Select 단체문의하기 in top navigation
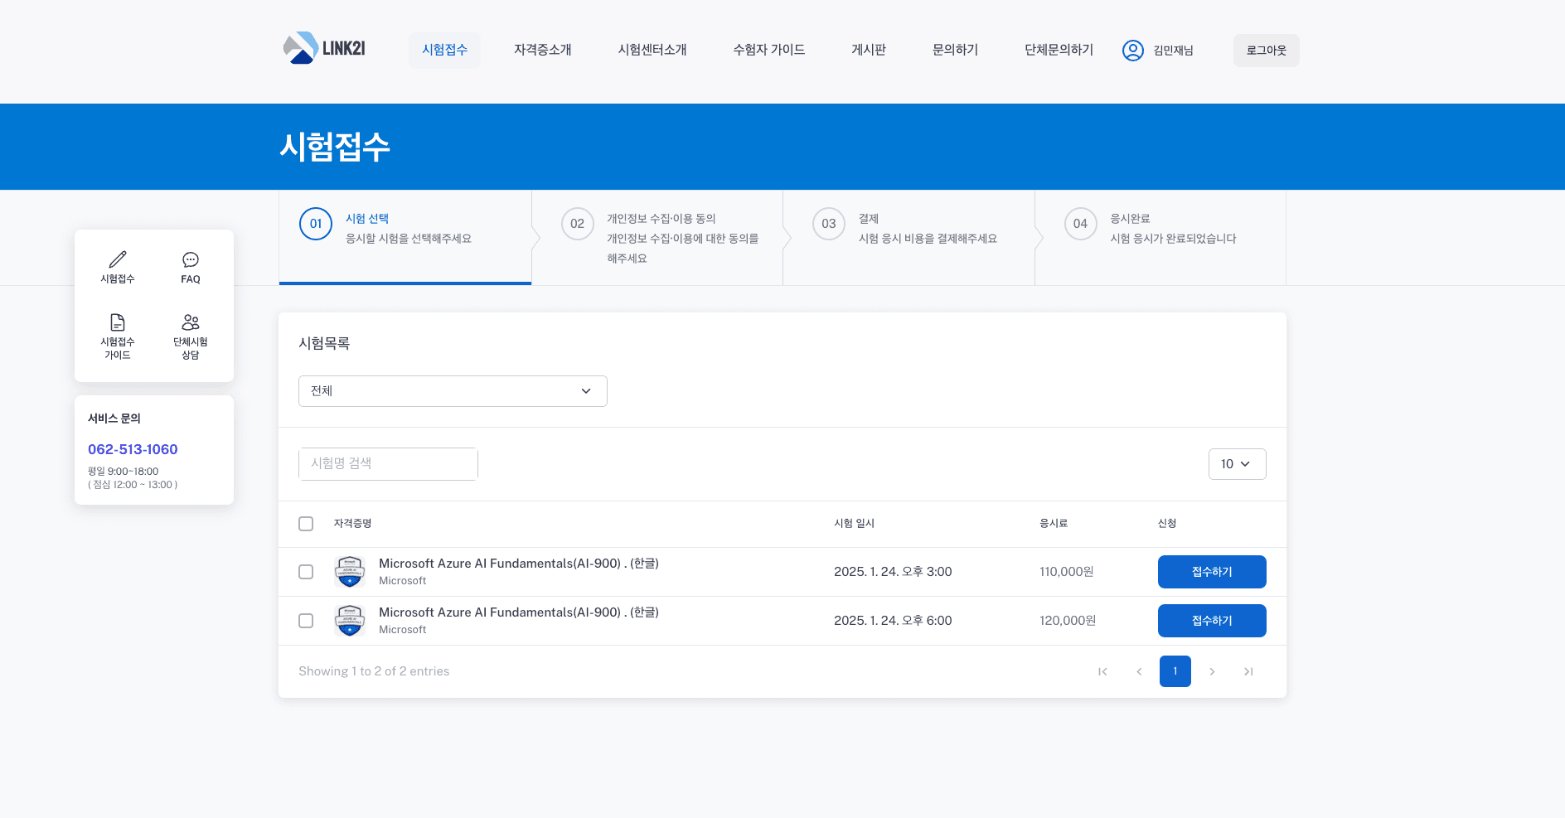1565x818 pixels. click(1059, 50)
